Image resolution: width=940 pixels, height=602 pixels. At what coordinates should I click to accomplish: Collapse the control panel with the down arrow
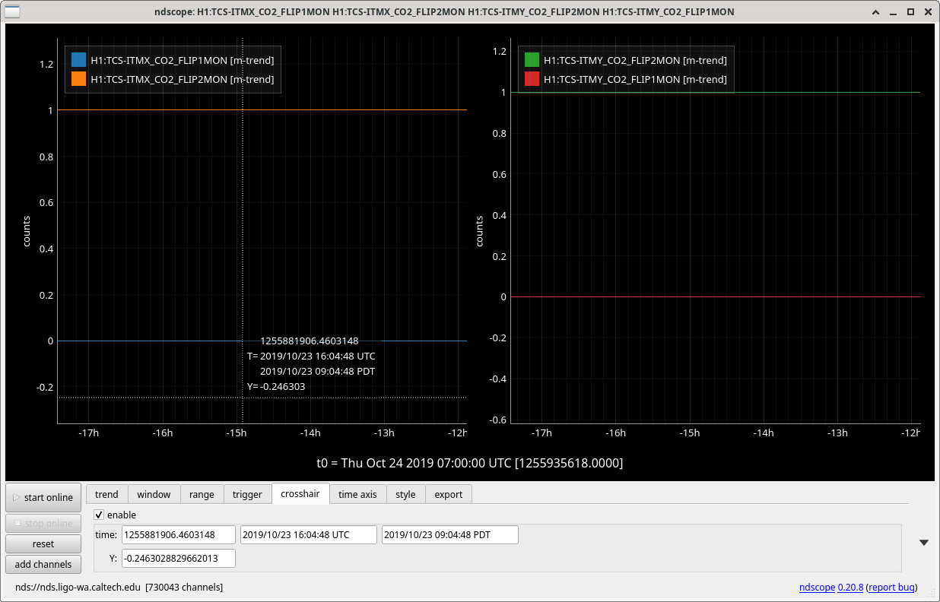pos(924,543)
